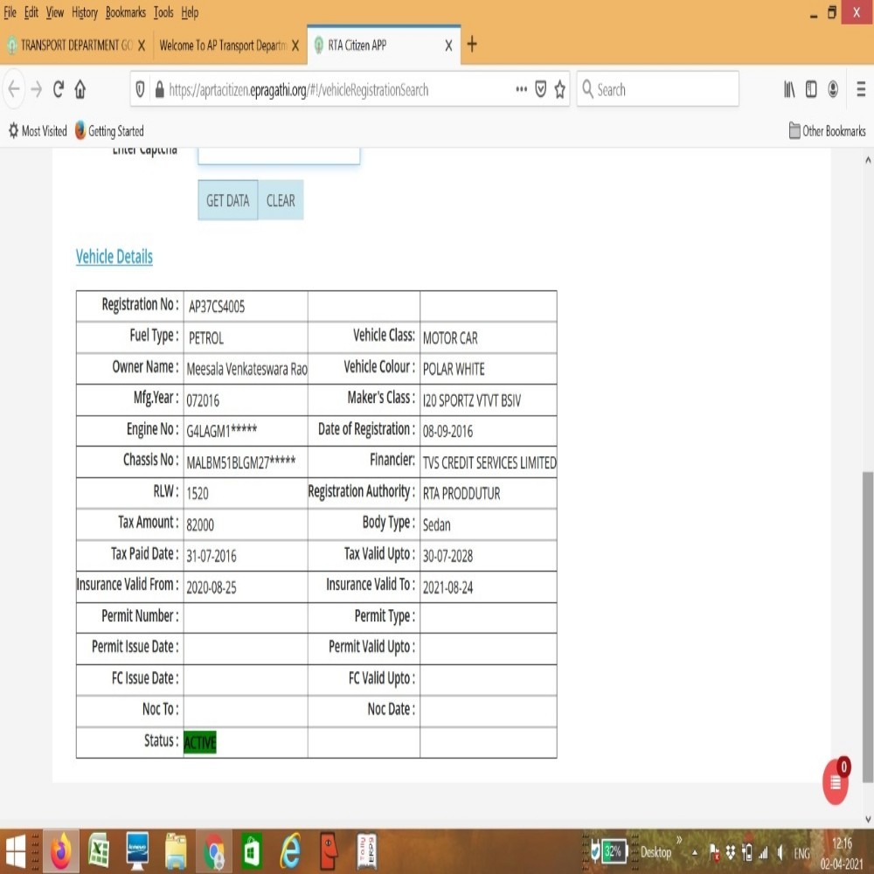Click the page vertical scrollbar thumb

[867, 627]
